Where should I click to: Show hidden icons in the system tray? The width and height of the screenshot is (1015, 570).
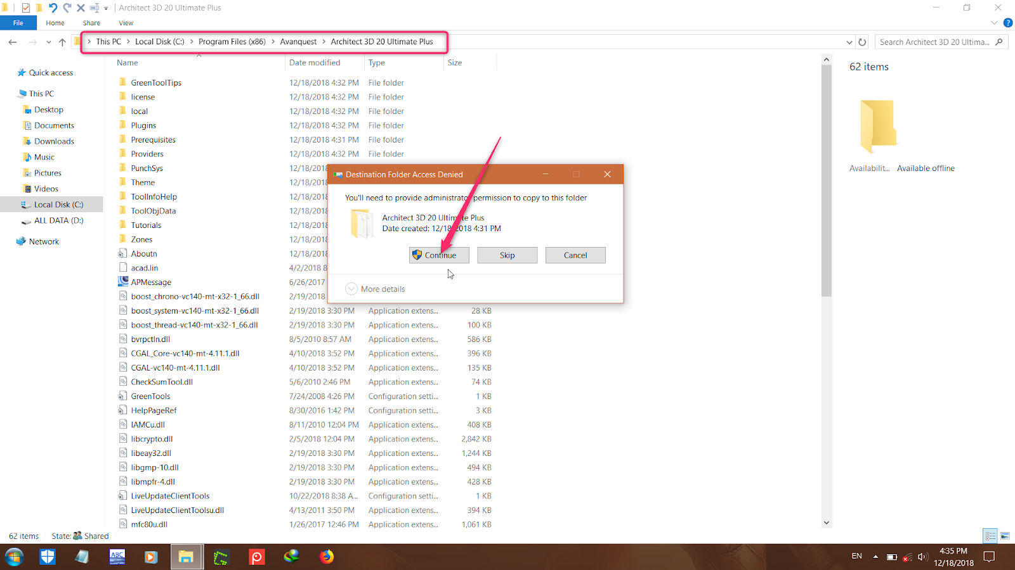[x=875, y=557]
